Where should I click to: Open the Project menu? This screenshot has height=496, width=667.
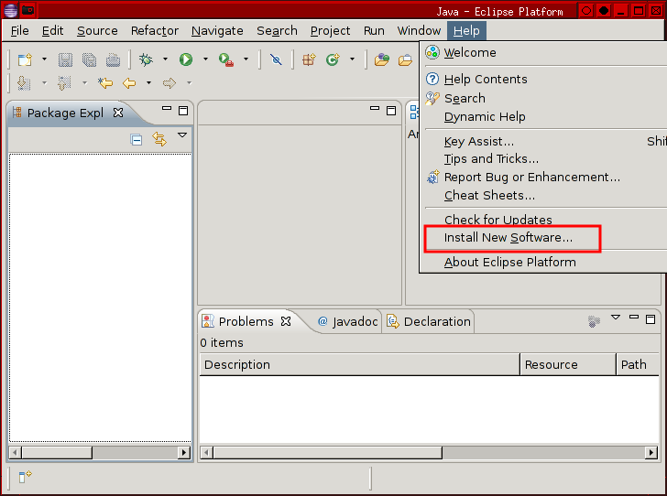[330, 31]
